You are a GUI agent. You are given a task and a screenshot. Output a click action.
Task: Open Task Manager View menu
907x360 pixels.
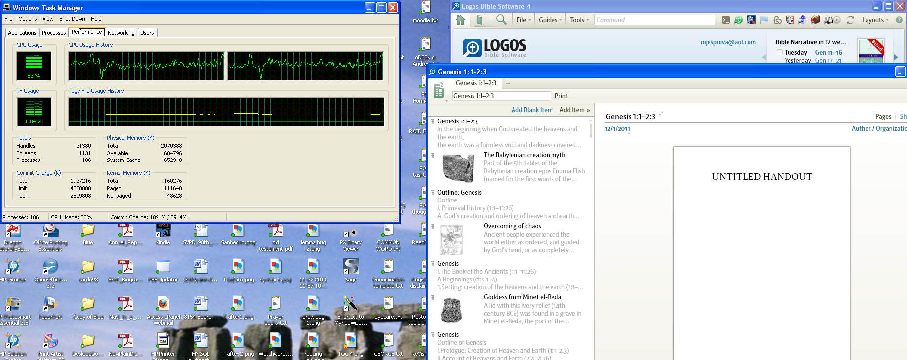click(48, 19)
